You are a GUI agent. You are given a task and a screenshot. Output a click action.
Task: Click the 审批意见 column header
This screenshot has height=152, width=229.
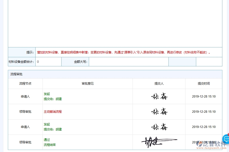click(87, 83)
